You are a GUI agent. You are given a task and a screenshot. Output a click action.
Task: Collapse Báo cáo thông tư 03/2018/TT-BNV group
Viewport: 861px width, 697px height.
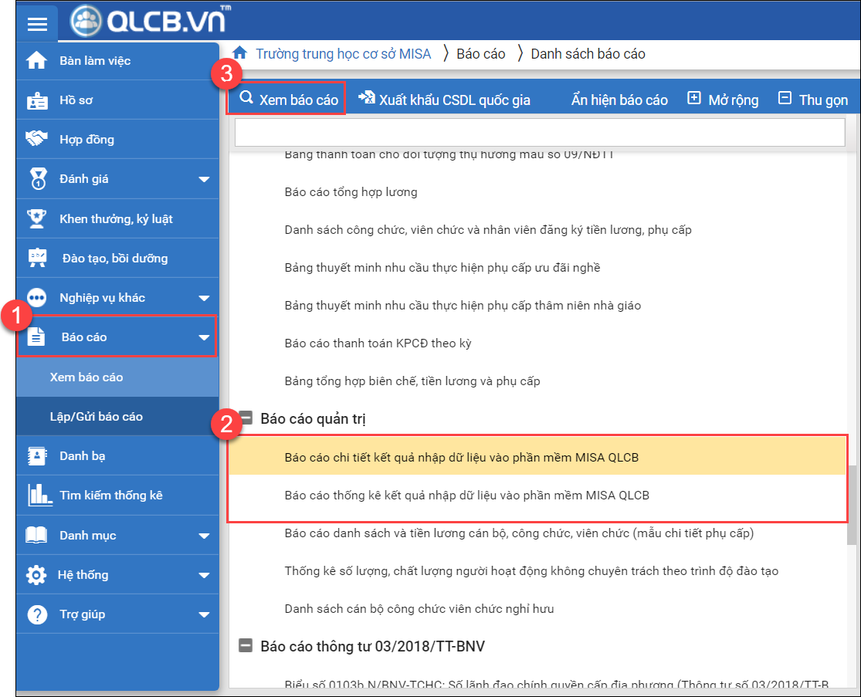246,646
